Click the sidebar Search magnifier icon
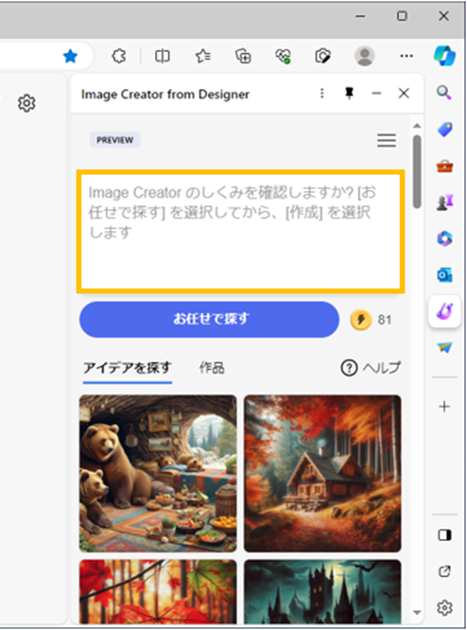 click(x=444, y=93)
